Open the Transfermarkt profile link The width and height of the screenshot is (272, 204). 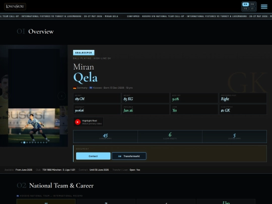coord(129,156)
